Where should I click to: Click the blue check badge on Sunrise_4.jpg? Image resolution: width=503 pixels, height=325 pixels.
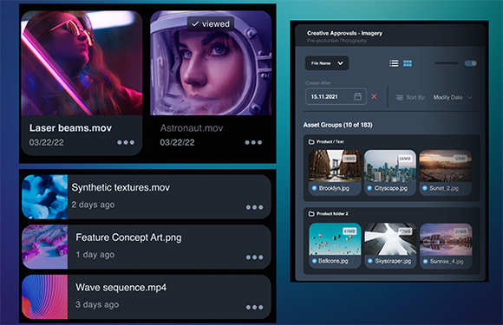(x=425, y=261)
